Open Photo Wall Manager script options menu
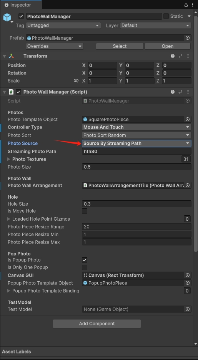 point(188,92)
